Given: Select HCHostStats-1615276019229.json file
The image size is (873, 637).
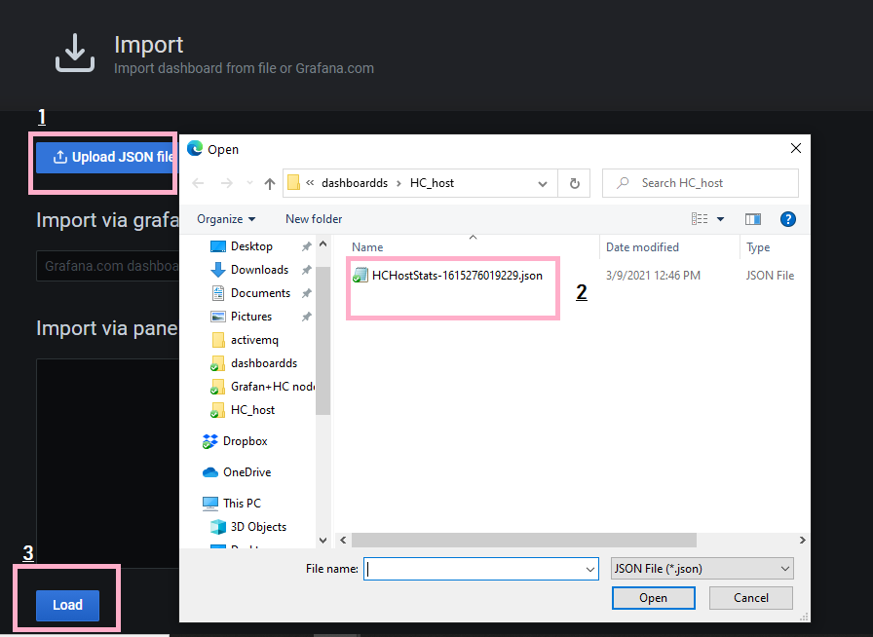Looking at the screenshot, I should [x=456, y=276].
